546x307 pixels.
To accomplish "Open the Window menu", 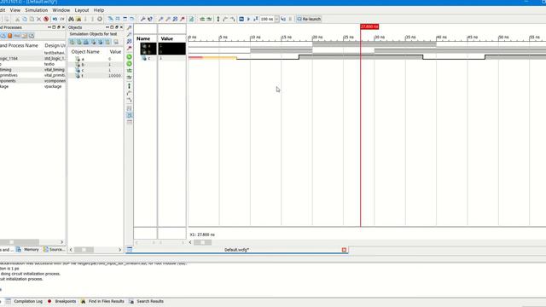I will pos(61,10).
